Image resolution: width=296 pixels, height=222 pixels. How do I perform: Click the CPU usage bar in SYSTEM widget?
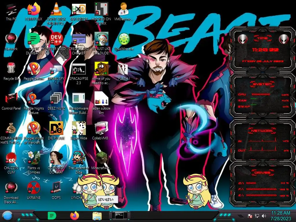(x=261, y=94)
